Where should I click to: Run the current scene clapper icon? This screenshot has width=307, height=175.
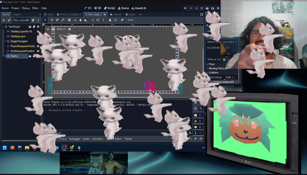click(x=207, y=8)
